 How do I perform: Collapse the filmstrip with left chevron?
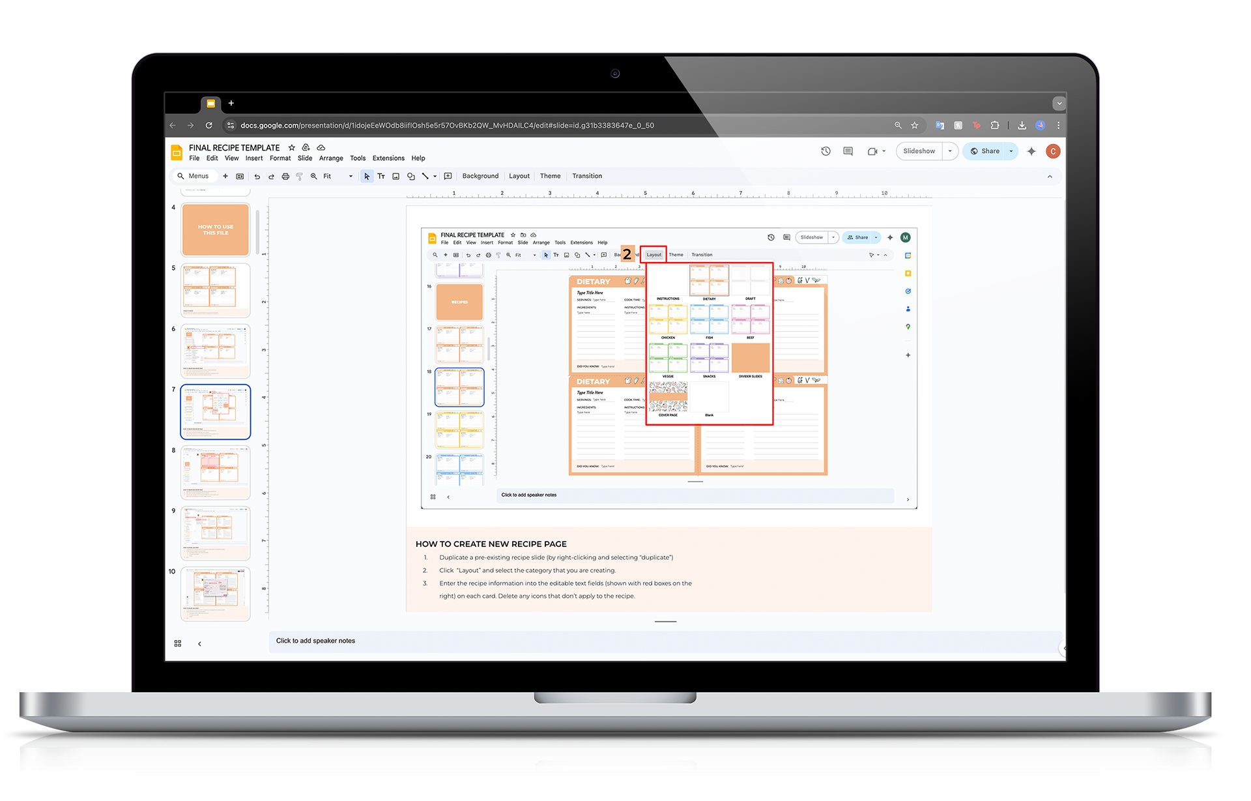pyautogui.click(x=199, y=644)
